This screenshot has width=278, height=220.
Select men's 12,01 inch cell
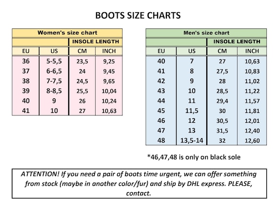click(252, 121)
